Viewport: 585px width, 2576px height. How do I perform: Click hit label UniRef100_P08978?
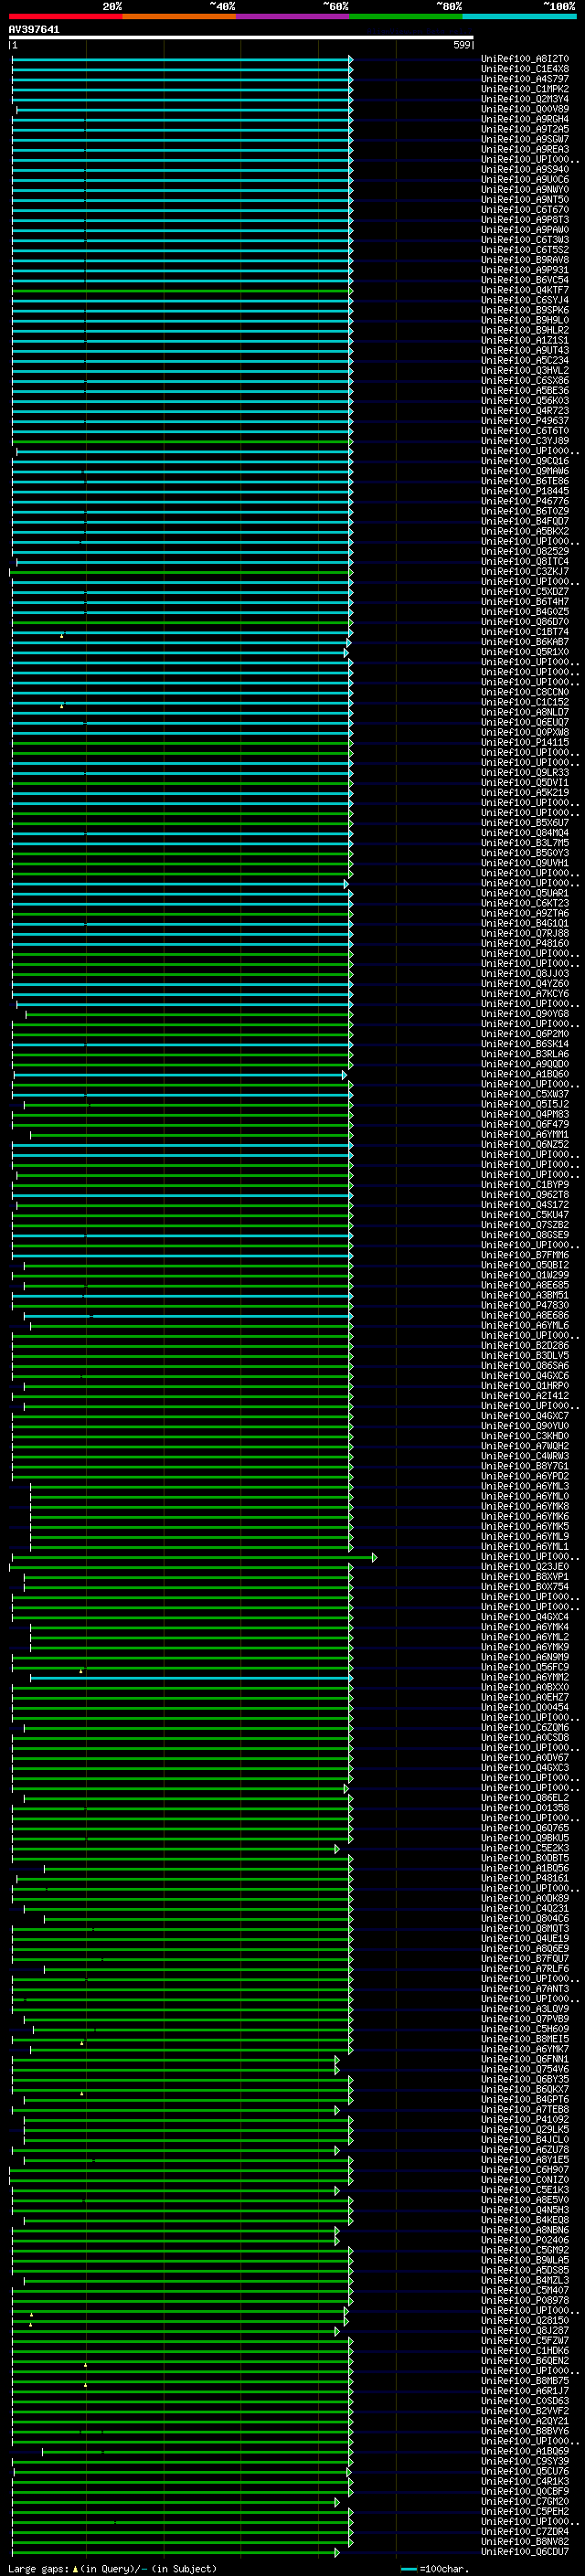[x=525, y=2300]
